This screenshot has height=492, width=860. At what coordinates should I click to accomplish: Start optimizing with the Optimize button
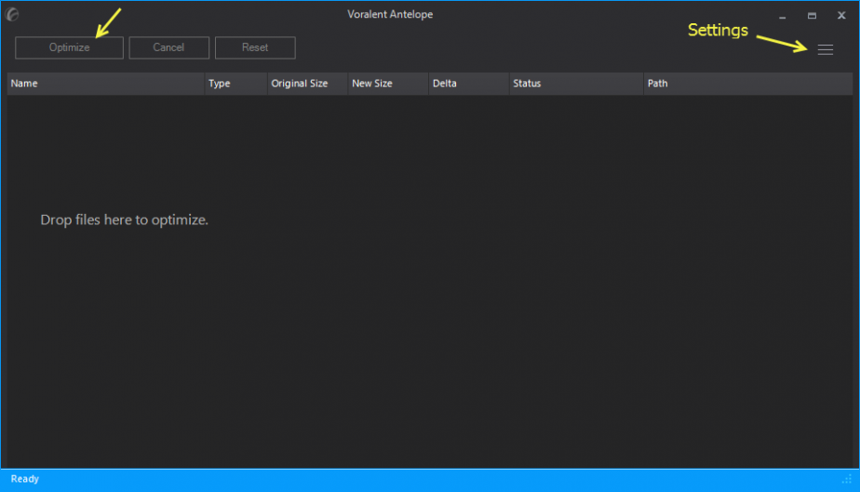pyautogui.click(x=69, y=47)
